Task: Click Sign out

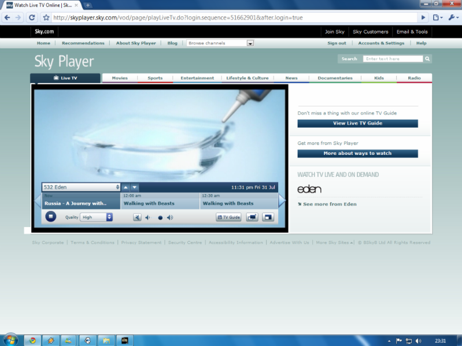Action: coord(337,43)
